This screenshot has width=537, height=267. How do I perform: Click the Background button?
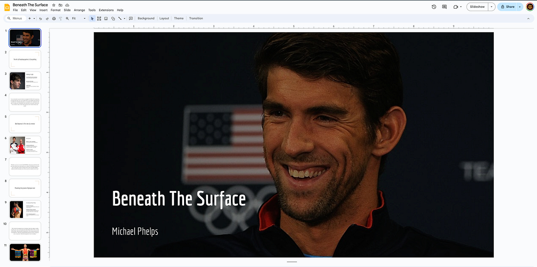146,18
